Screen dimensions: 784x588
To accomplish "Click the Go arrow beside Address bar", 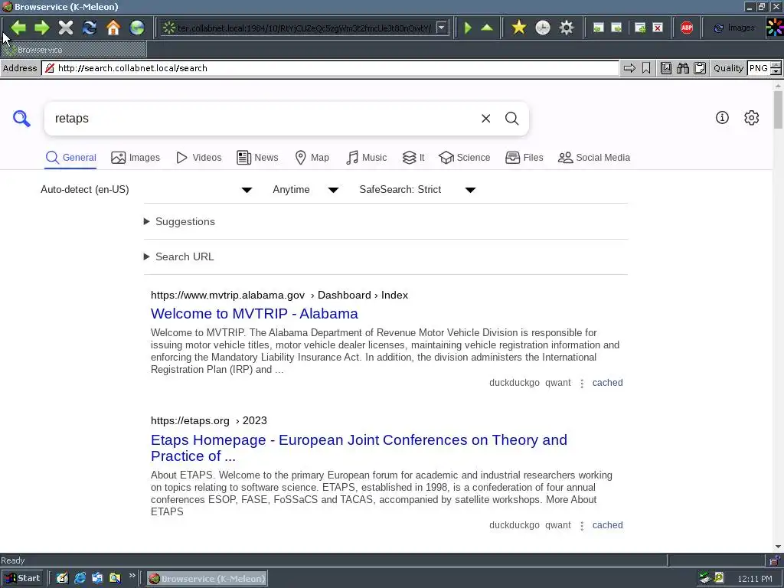I will [x=629, y=68].
